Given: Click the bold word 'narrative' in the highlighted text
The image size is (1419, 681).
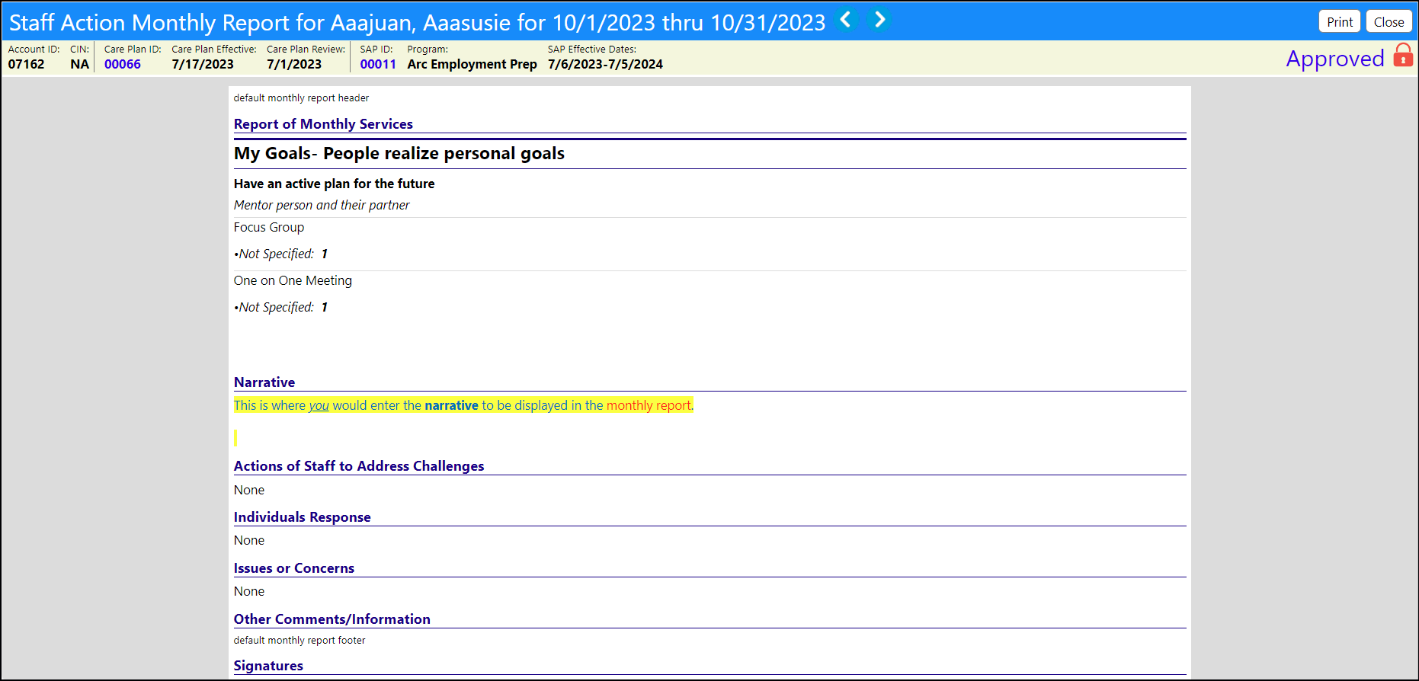Looking at the screenshot, I should tap(451, 405).
